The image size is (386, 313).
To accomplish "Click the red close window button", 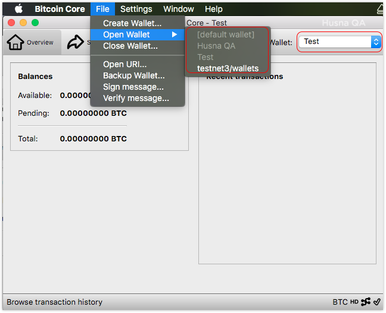I will coord(11,23).
